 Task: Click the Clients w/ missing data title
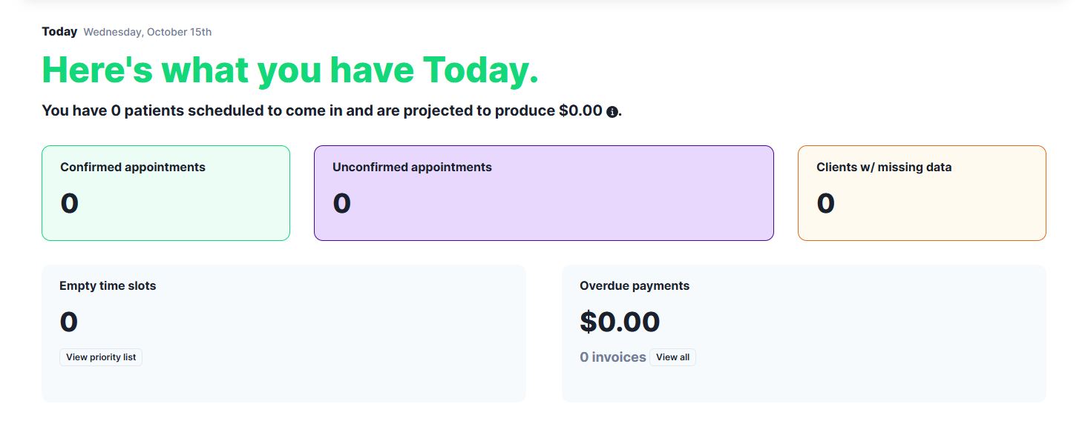tap(883, 168)
